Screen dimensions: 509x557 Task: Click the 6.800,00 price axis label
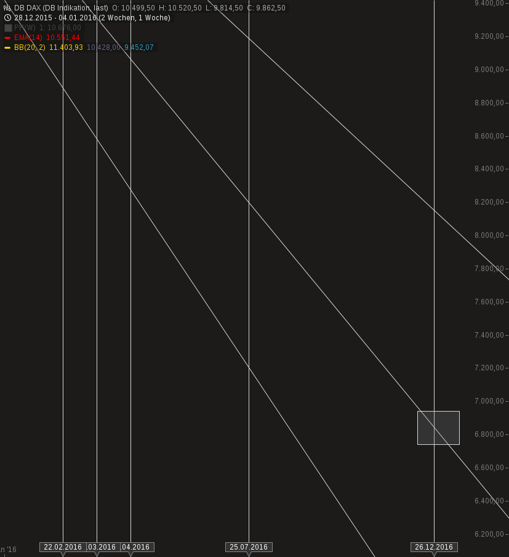click(489, 434)
